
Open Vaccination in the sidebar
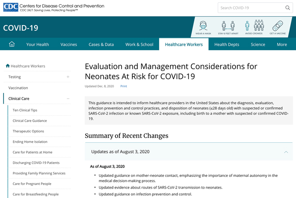click(x=18, y=88)
